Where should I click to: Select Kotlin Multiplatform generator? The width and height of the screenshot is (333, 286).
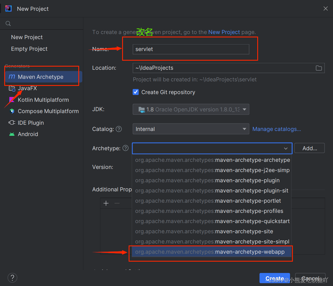[44, 100]
